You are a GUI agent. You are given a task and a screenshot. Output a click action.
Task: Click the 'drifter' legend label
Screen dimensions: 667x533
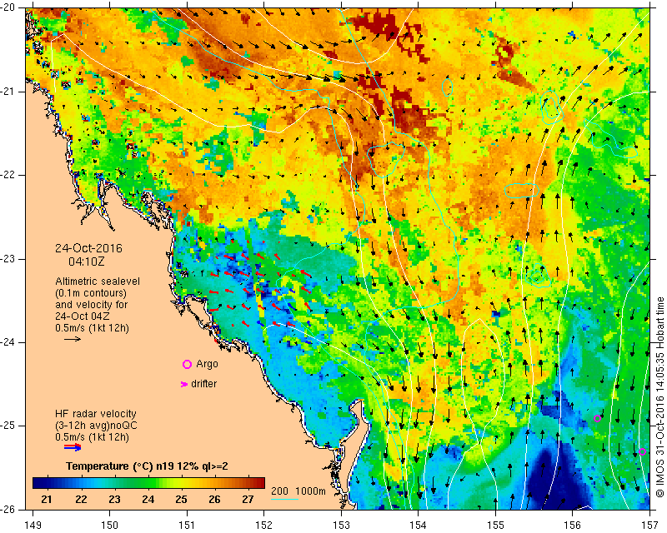pos(203,384)
